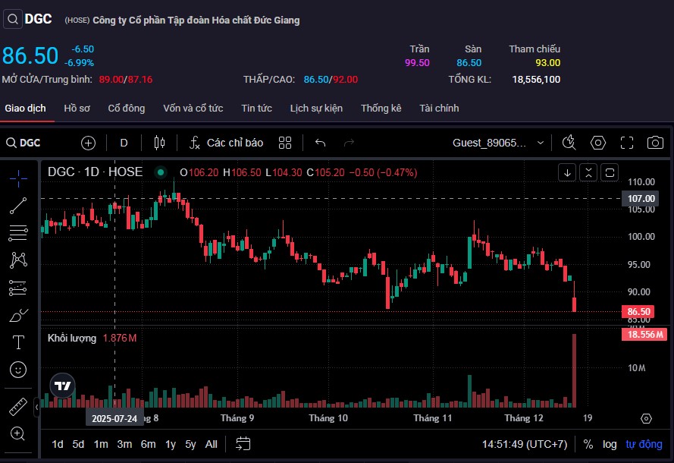The width and height of the screenshot is (674, 463).
Task: Open the candlestick chart type dropdown
Action: (159, 143)
